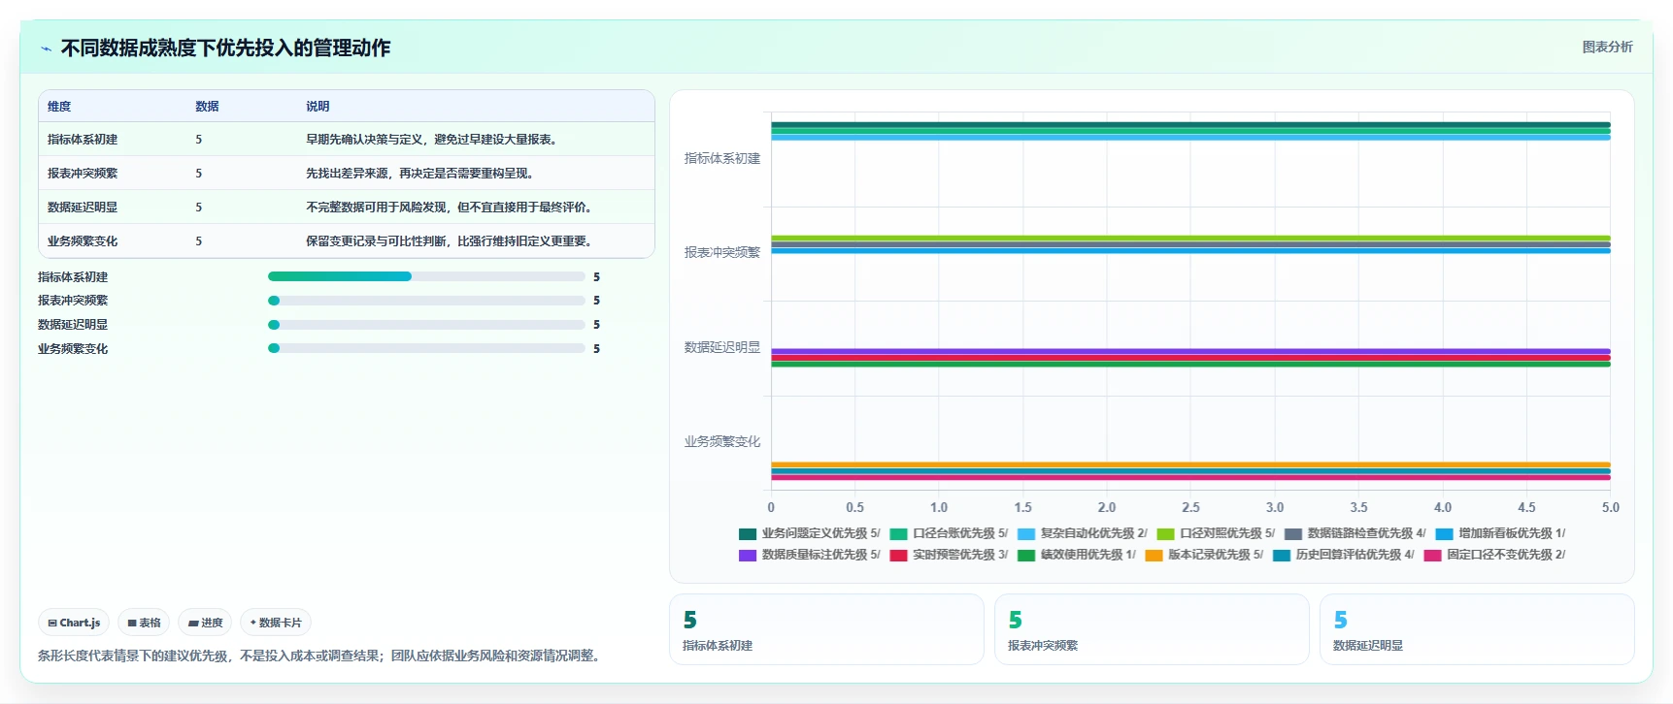Viewport: 1673px width, 704px height.
Task: Hide the 实时预警优先级 legend series
Action: pyautogui.click(x=949, y=555)
